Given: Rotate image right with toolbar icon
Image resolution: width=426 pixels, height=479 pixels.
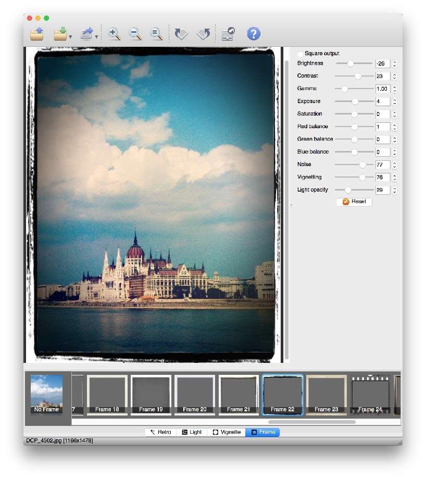Looking at the screenshot, I should [203, 34].
